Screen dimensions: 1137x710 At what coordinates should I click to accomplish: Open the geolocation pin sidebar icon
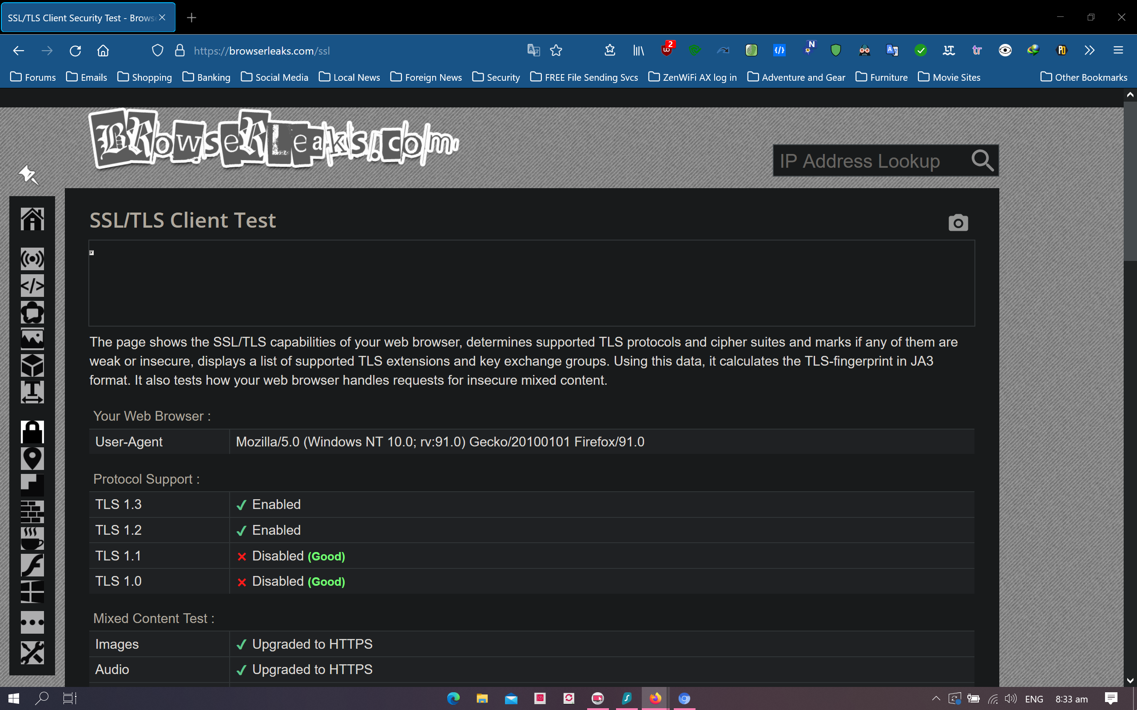tap(32, 458)
